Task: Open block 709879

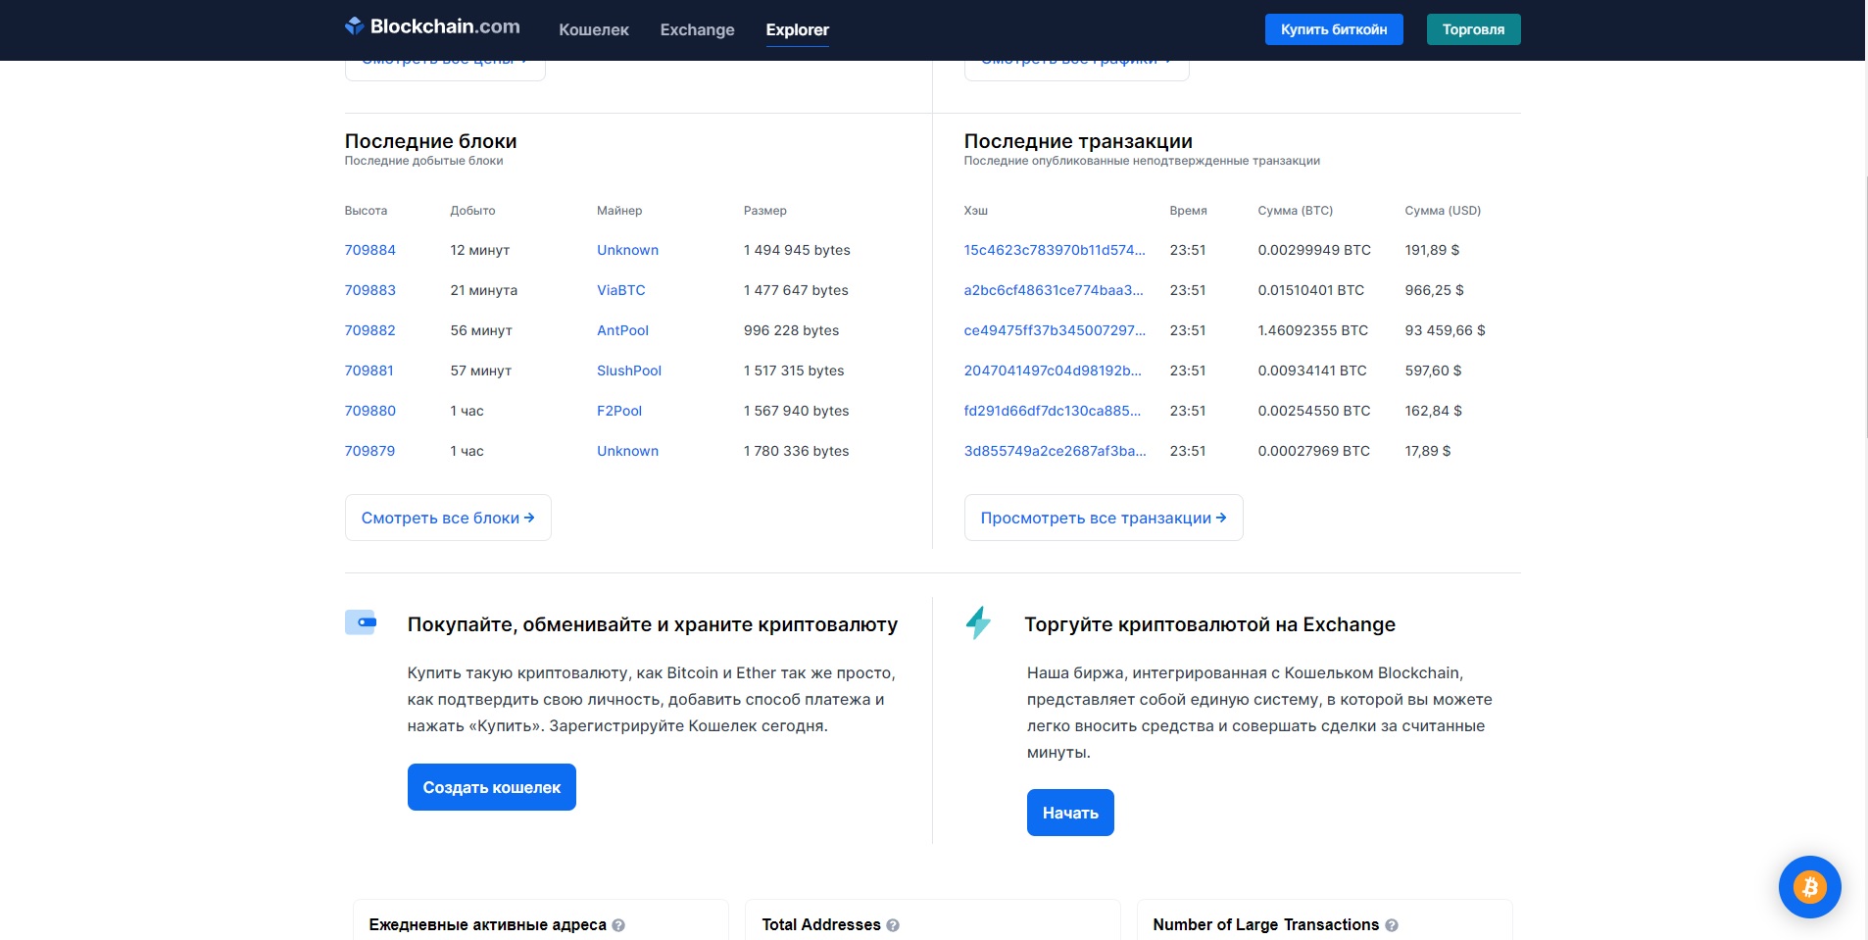Action: [370, 451]
